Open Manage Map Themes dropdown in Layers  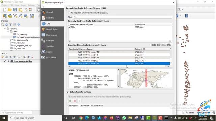[x=10, y=57]
